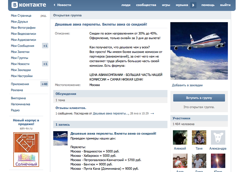Open Мои Группы
This screenshot has height=172, width=244.
point(20,58)
